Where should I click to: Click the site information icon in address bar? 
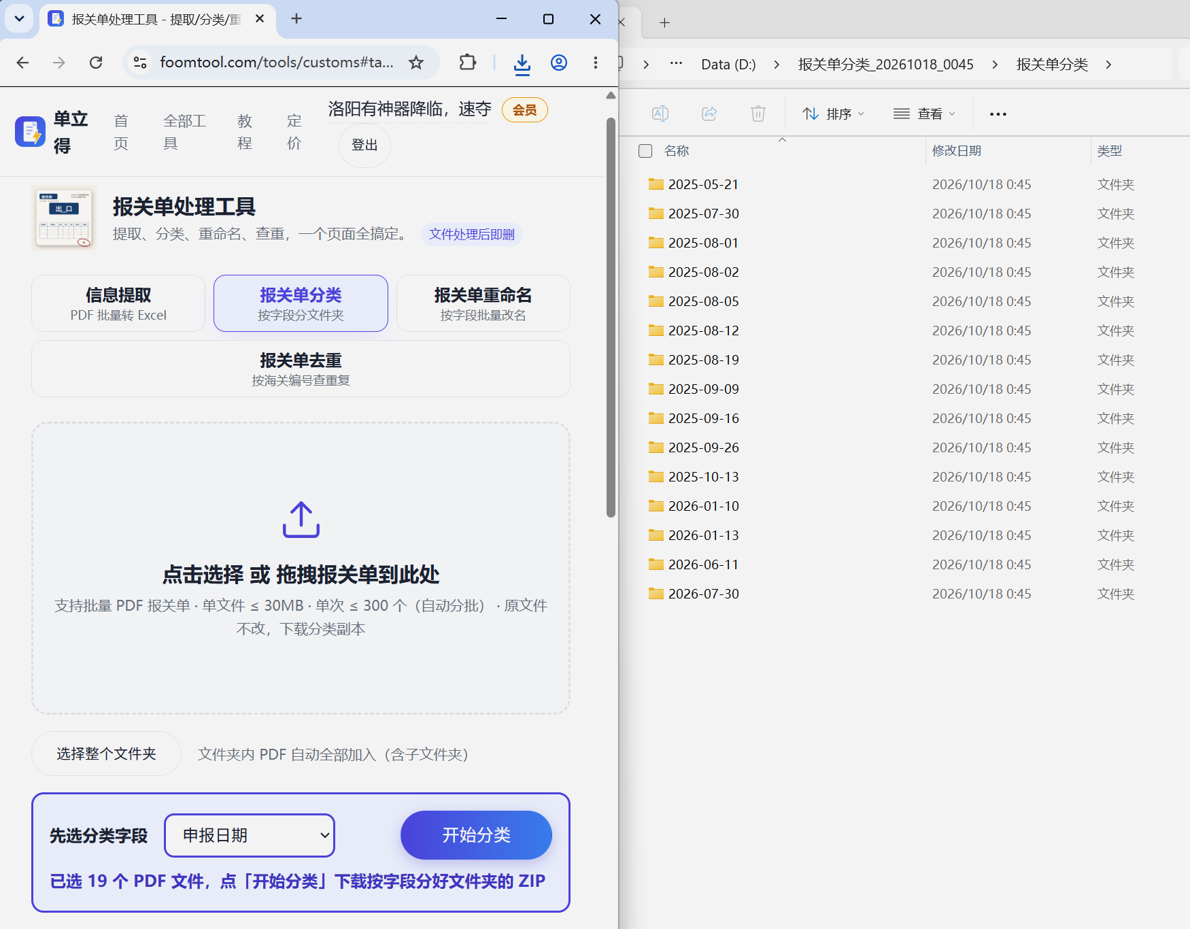tap(140, 63)
